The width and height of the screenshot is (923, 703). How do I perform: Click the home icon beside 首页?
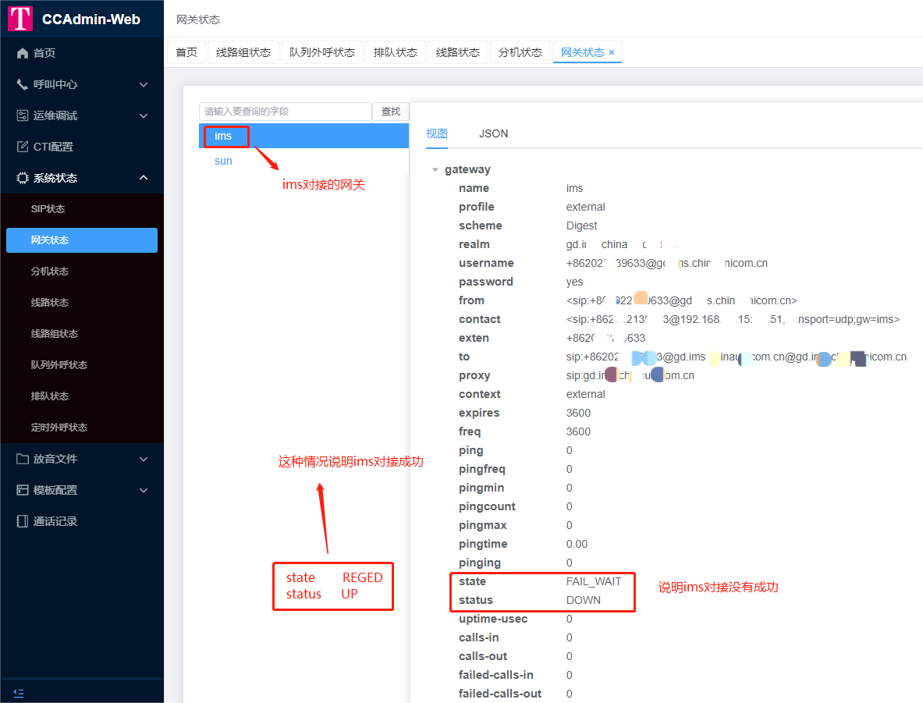tap(23, 53)
